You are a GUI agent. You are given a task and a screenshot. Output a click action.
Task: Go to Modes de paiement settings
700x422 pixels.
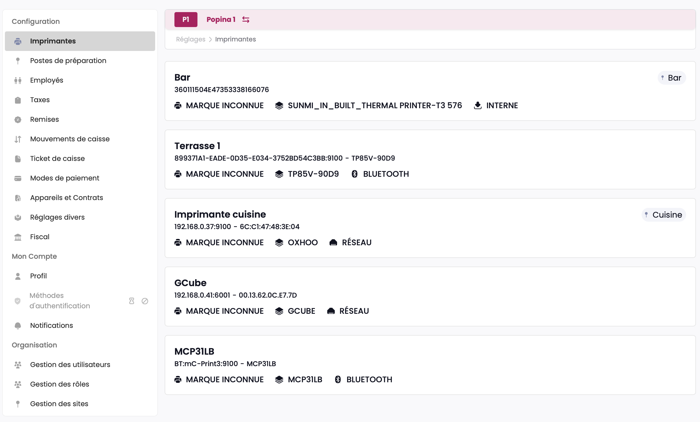point(64,178)
